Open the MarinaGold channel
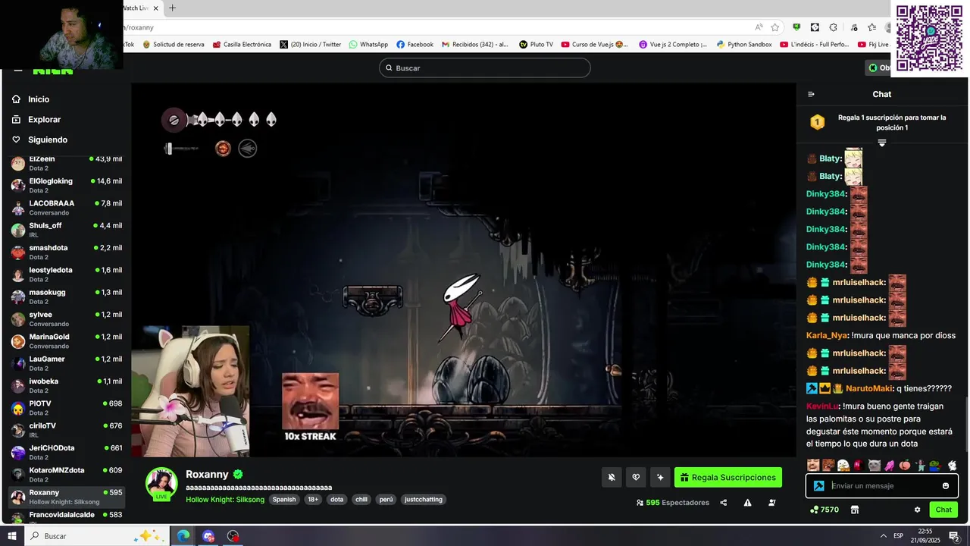Screen dimensions: 970x546 click(66, 341)
